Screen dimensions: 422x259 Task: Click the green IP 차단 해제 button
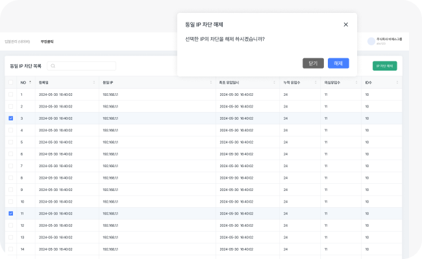(x=385, y=66)
